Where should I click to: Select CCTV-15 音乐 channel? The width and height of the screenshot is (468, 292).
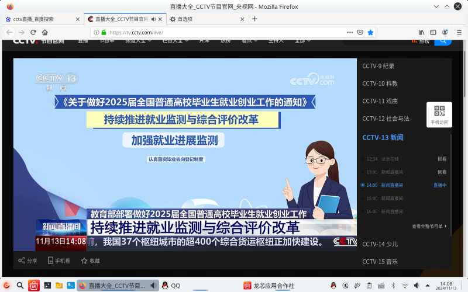coord(380,262)
